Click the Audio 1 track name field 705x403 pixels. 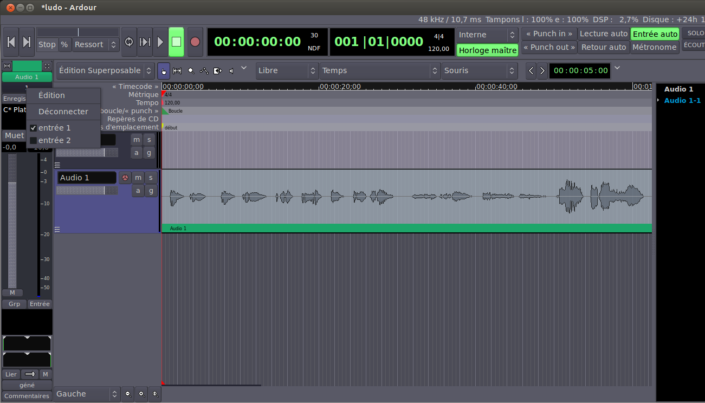tap(87, 178)
